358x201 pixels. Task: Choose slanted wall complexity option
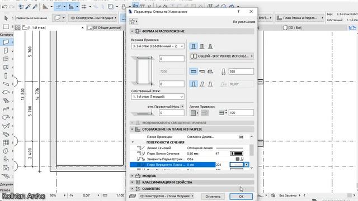(202, 84)
